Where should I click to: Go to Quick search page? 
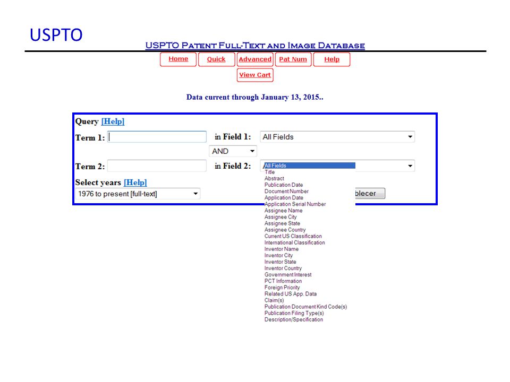point(216,59)
